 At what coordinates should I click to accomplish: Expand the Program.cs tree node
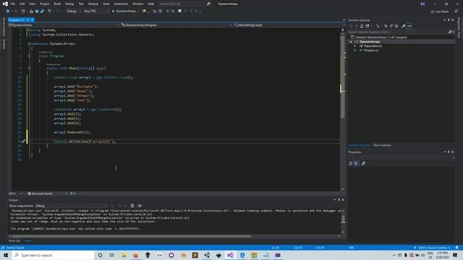[355, 51]
